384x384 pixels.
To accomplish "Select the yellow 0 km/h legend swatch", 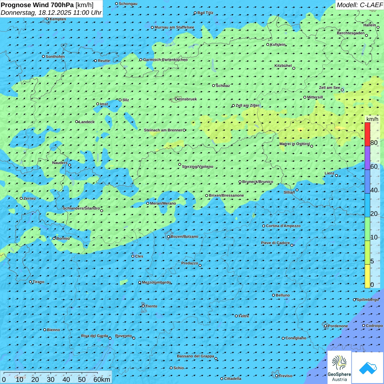I will point(367,276).
